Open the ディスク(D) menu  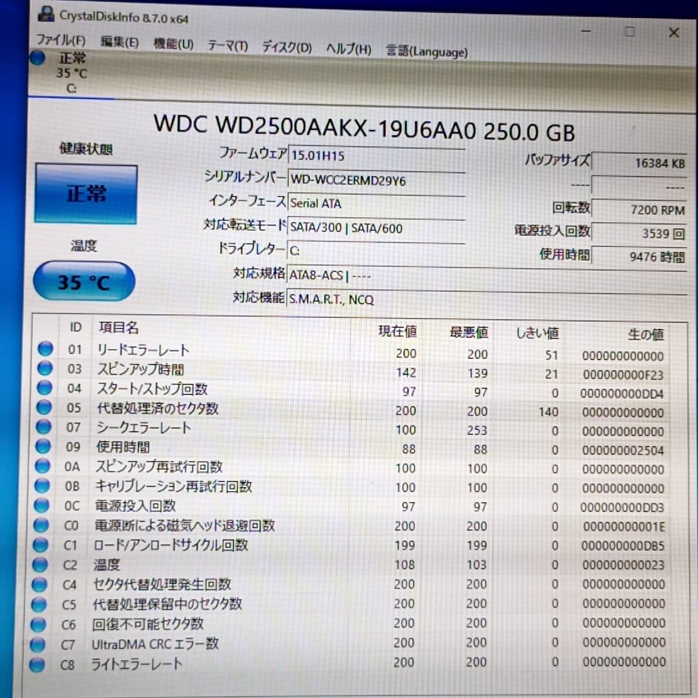tap(287, 47)
